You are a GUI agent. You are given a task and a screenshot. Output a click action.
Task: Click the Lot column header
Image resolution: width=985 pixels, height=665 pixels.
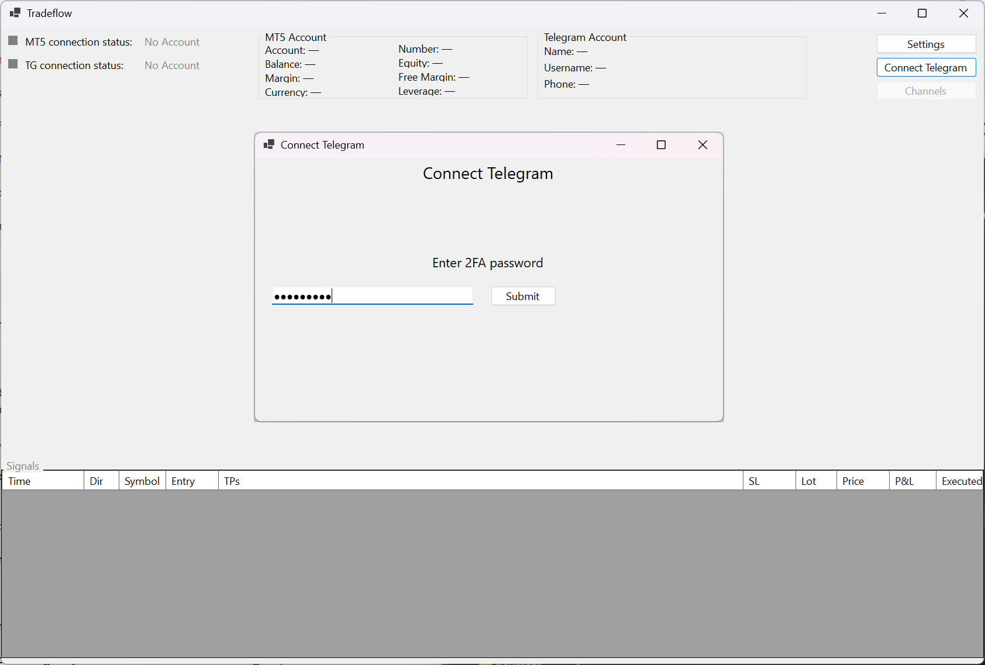[x=816, y=481]
